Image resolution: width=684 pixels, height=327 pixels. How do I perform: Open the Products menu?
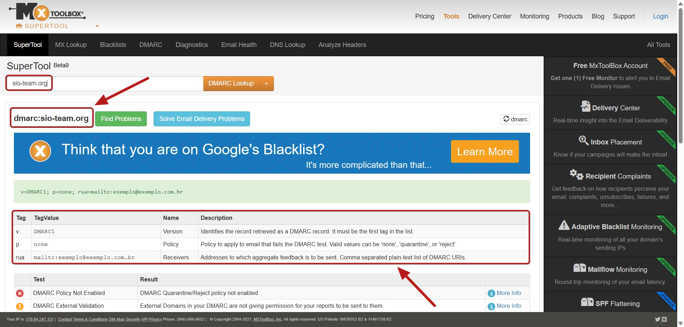point(570,16)
